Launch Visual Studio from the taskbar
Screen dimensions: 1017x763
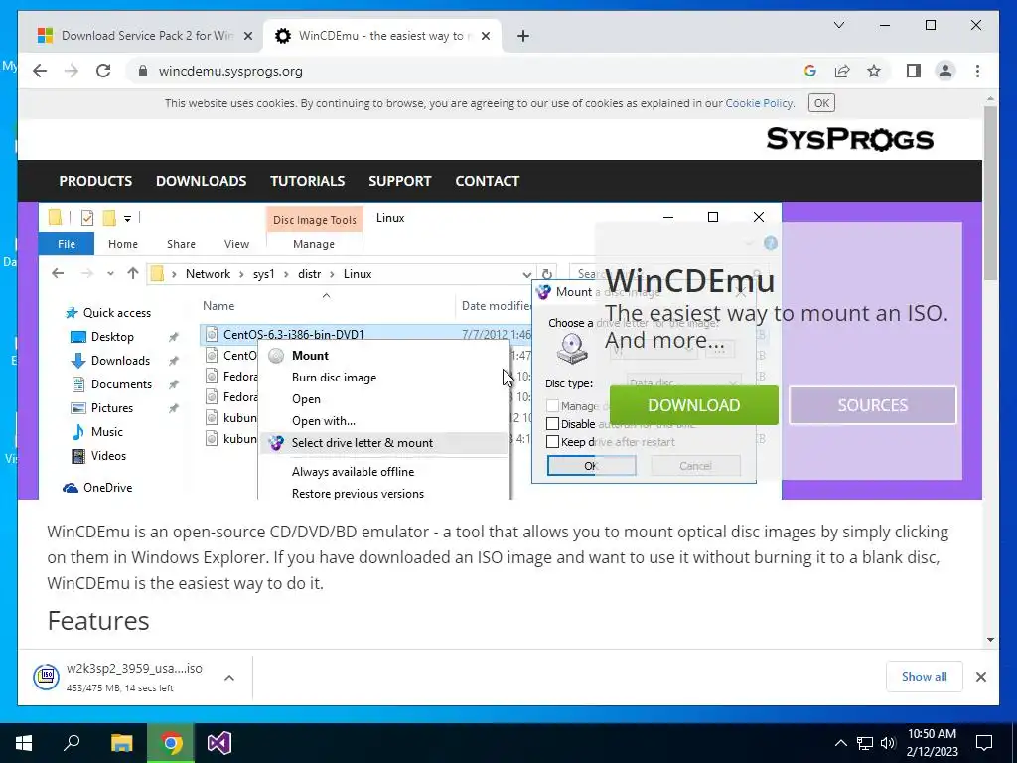click(x=219, y=743)
